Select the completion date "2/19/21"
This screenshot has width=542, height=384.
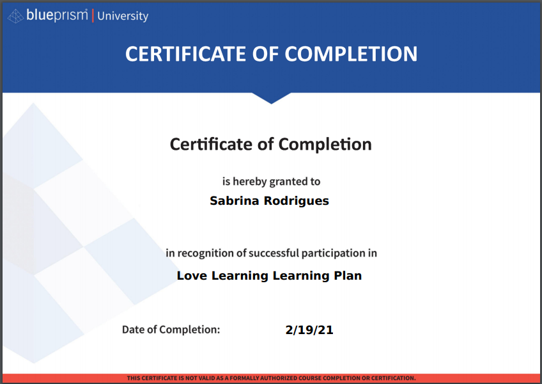[x=309, y=330]
